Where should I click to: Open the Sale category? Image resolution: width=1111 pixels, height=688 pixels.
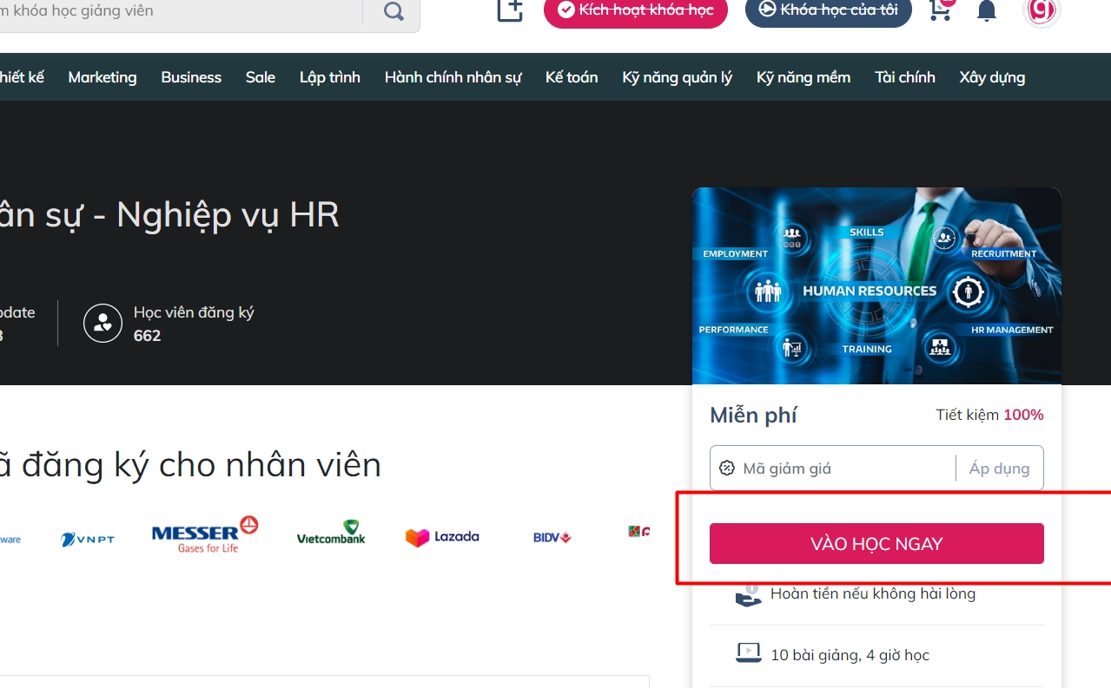pos(261,77)
